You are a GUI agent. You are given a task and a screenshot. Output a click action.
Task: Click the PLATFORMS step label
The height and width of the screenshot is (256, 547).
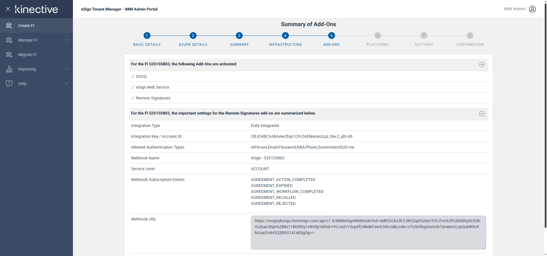coord(378,45)
